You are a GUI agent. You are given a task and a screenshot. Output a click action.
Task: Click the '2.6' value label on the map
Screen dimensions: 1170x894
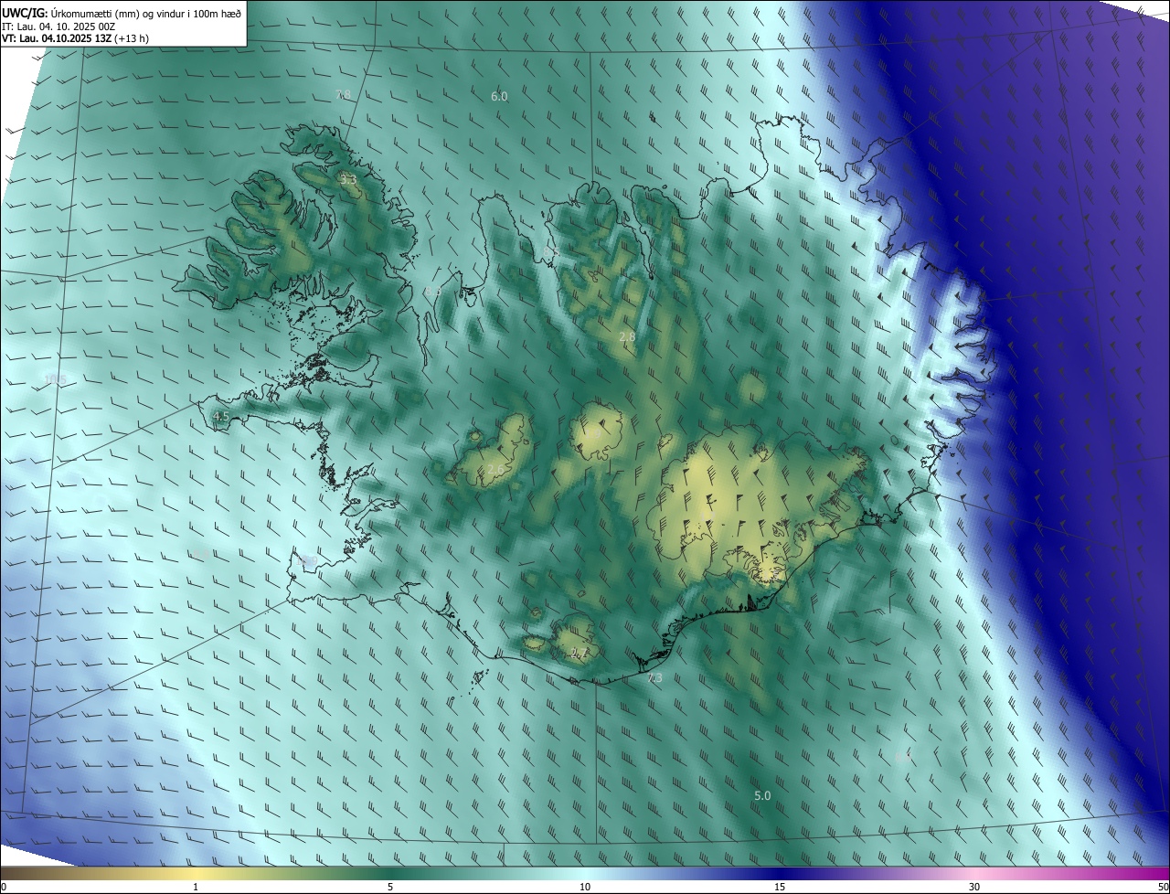(x=495, y=469)
